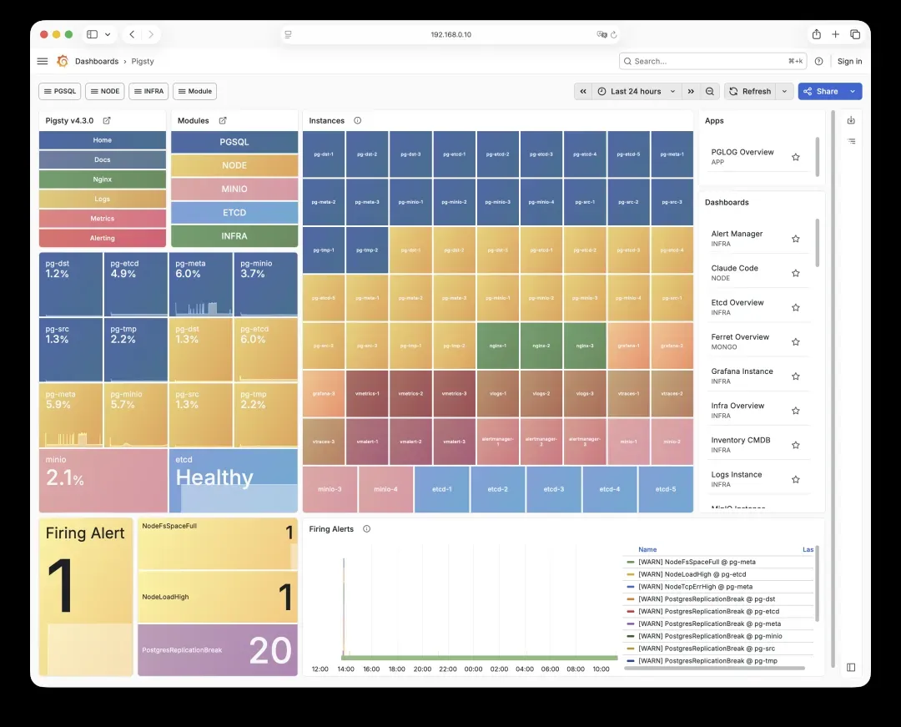The image size is (901, 727).
Task: Zoom out the time range
Action: [x=710, y=91]
